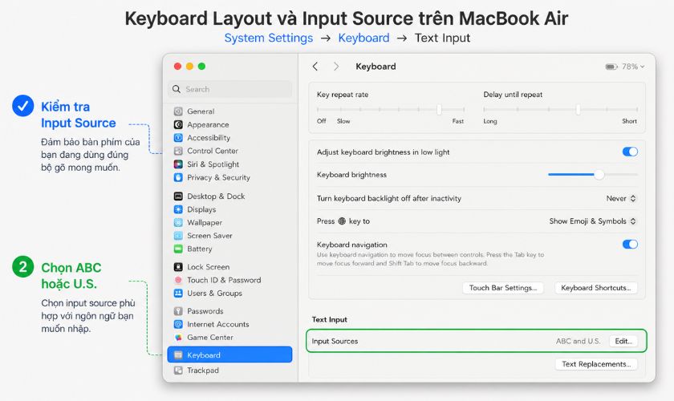
Task: Click the Internet Accounts @ icon
Action: coord(178,325)
